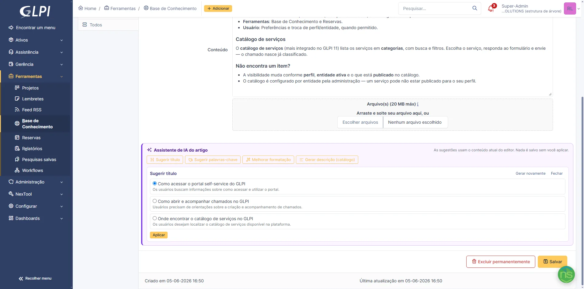Click Sugerir título button
Image resolution: width=584 pixels, height=289 pixels.
(x=165, y=160)
